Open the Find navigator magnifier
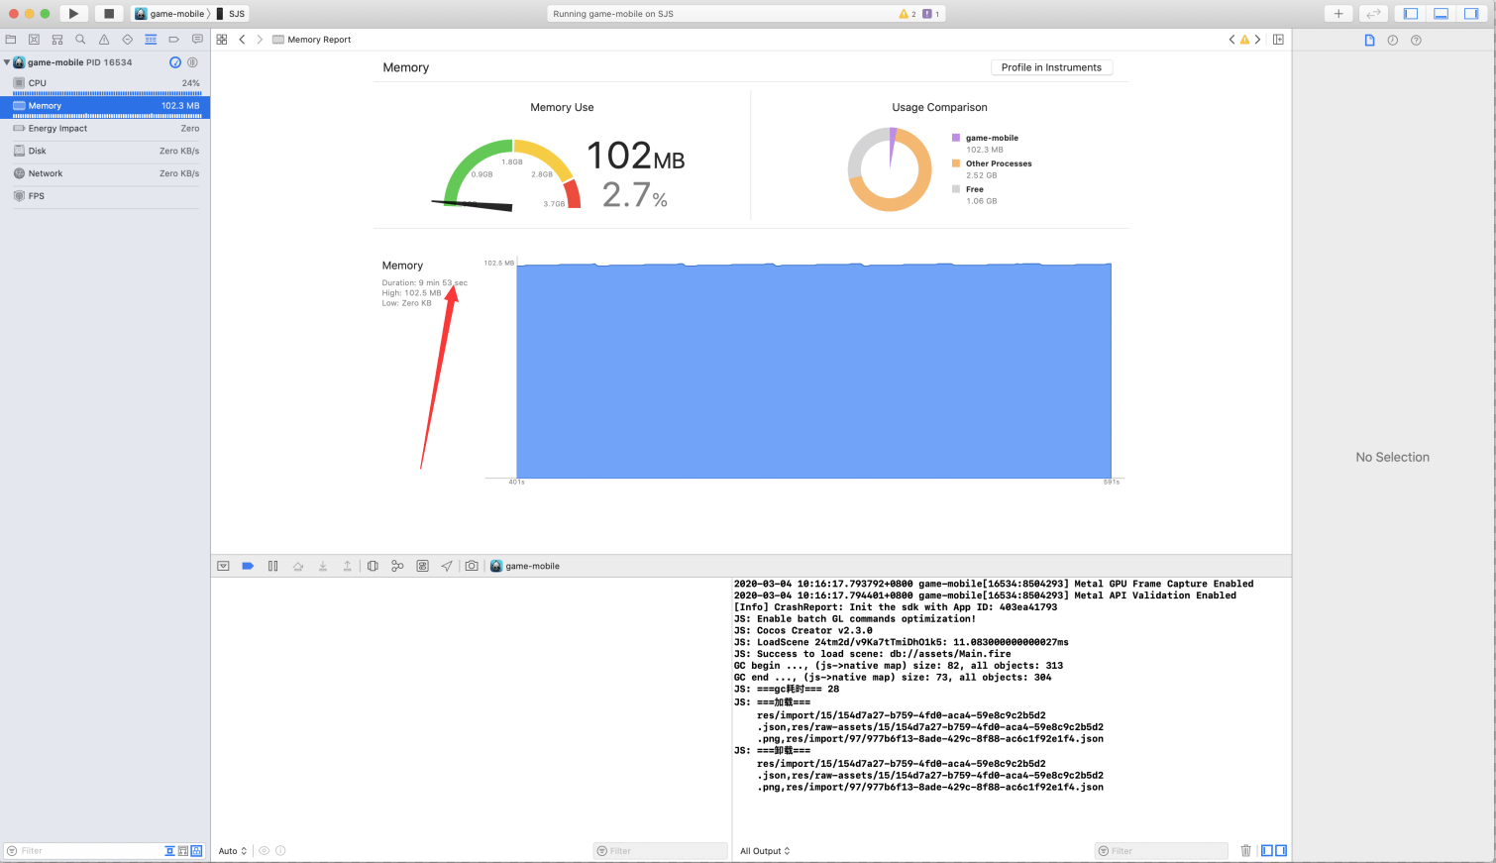The image size is (1496, 863). click(x=80, y=40)
